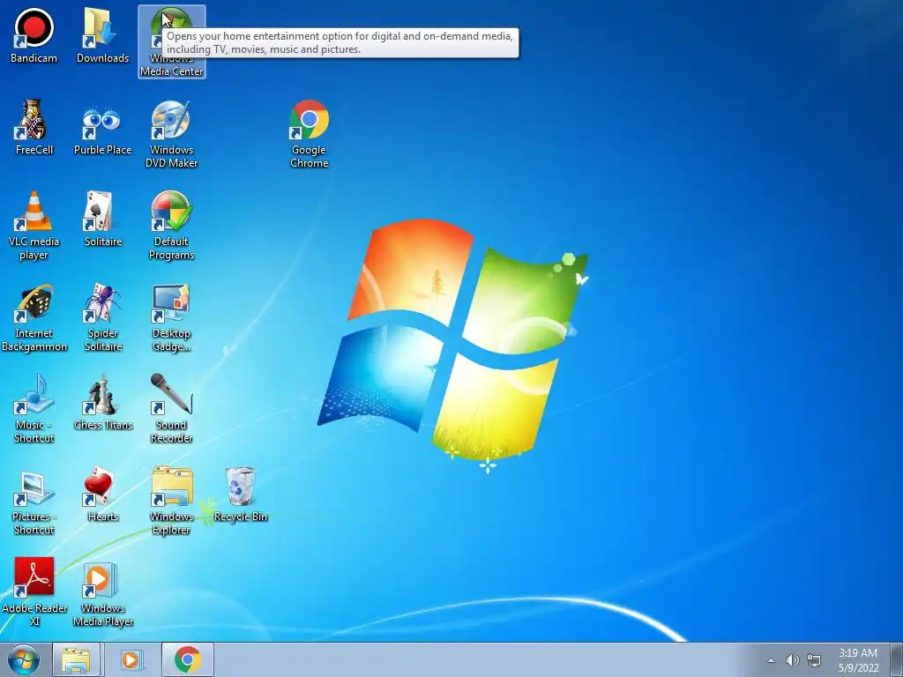Select the FreeCell game icon
The image size is (903, 677).
click(x=34, y=127)
